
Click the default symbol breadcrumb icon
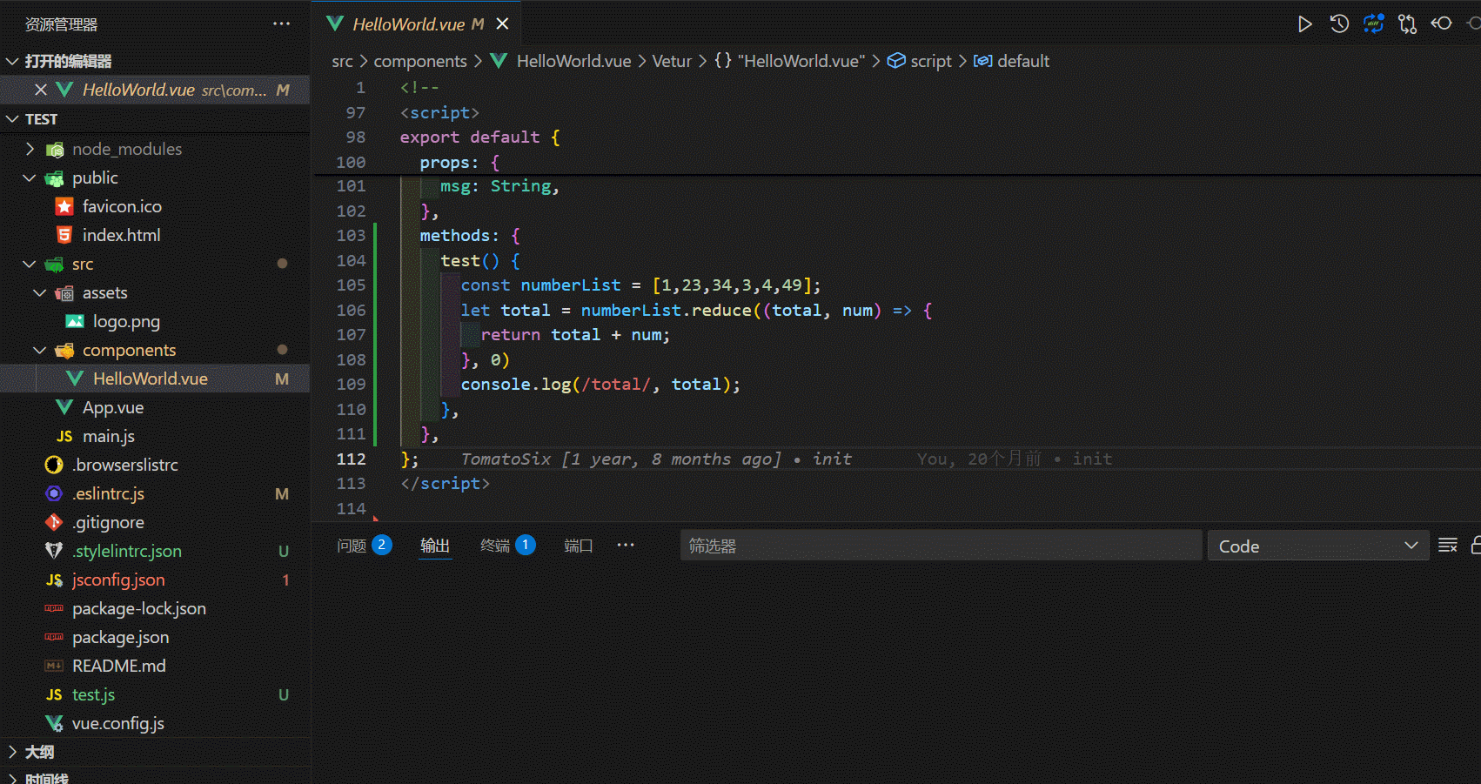point(982,61)
